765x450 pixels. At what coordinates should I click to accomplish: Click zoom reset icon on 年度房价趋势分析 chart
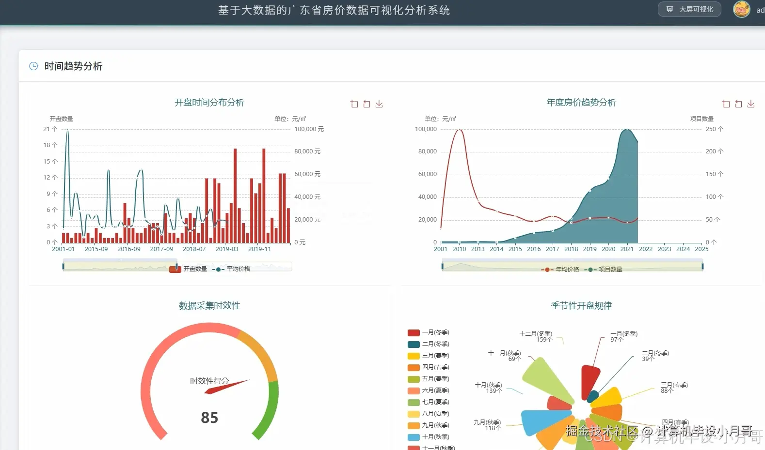pyautogui.click(x=739, y=104)
